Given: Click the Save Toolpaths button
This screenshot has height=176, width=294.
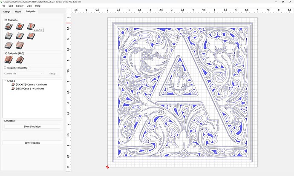Looking at the screenshot, I should coord(32,143).
